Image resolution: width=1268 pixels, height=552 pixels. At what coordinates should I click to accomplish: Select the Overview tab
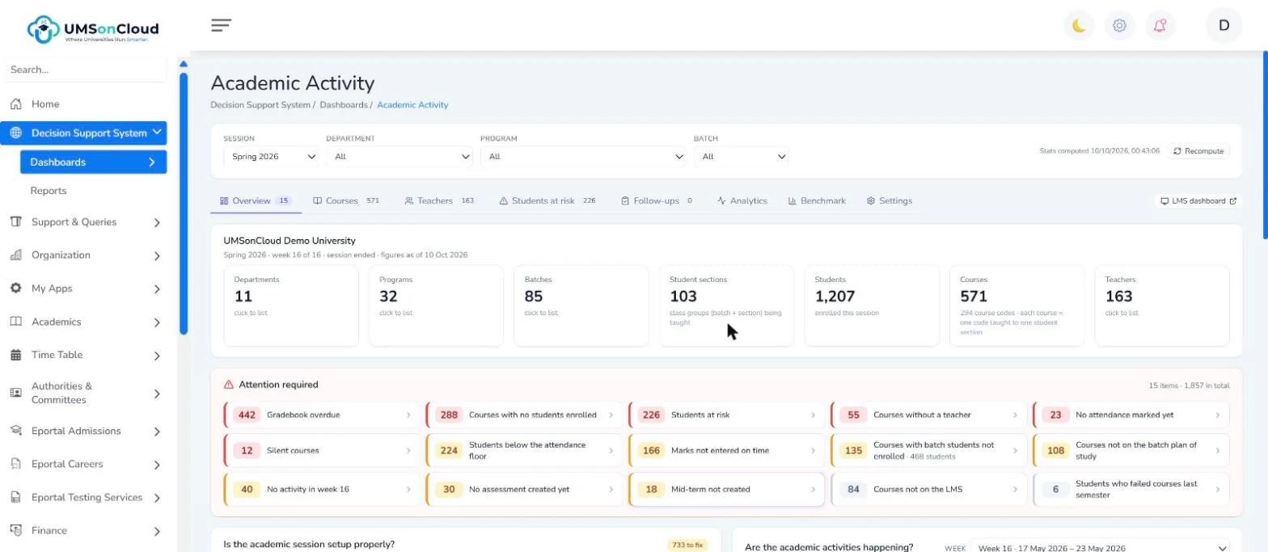(256, 201)
